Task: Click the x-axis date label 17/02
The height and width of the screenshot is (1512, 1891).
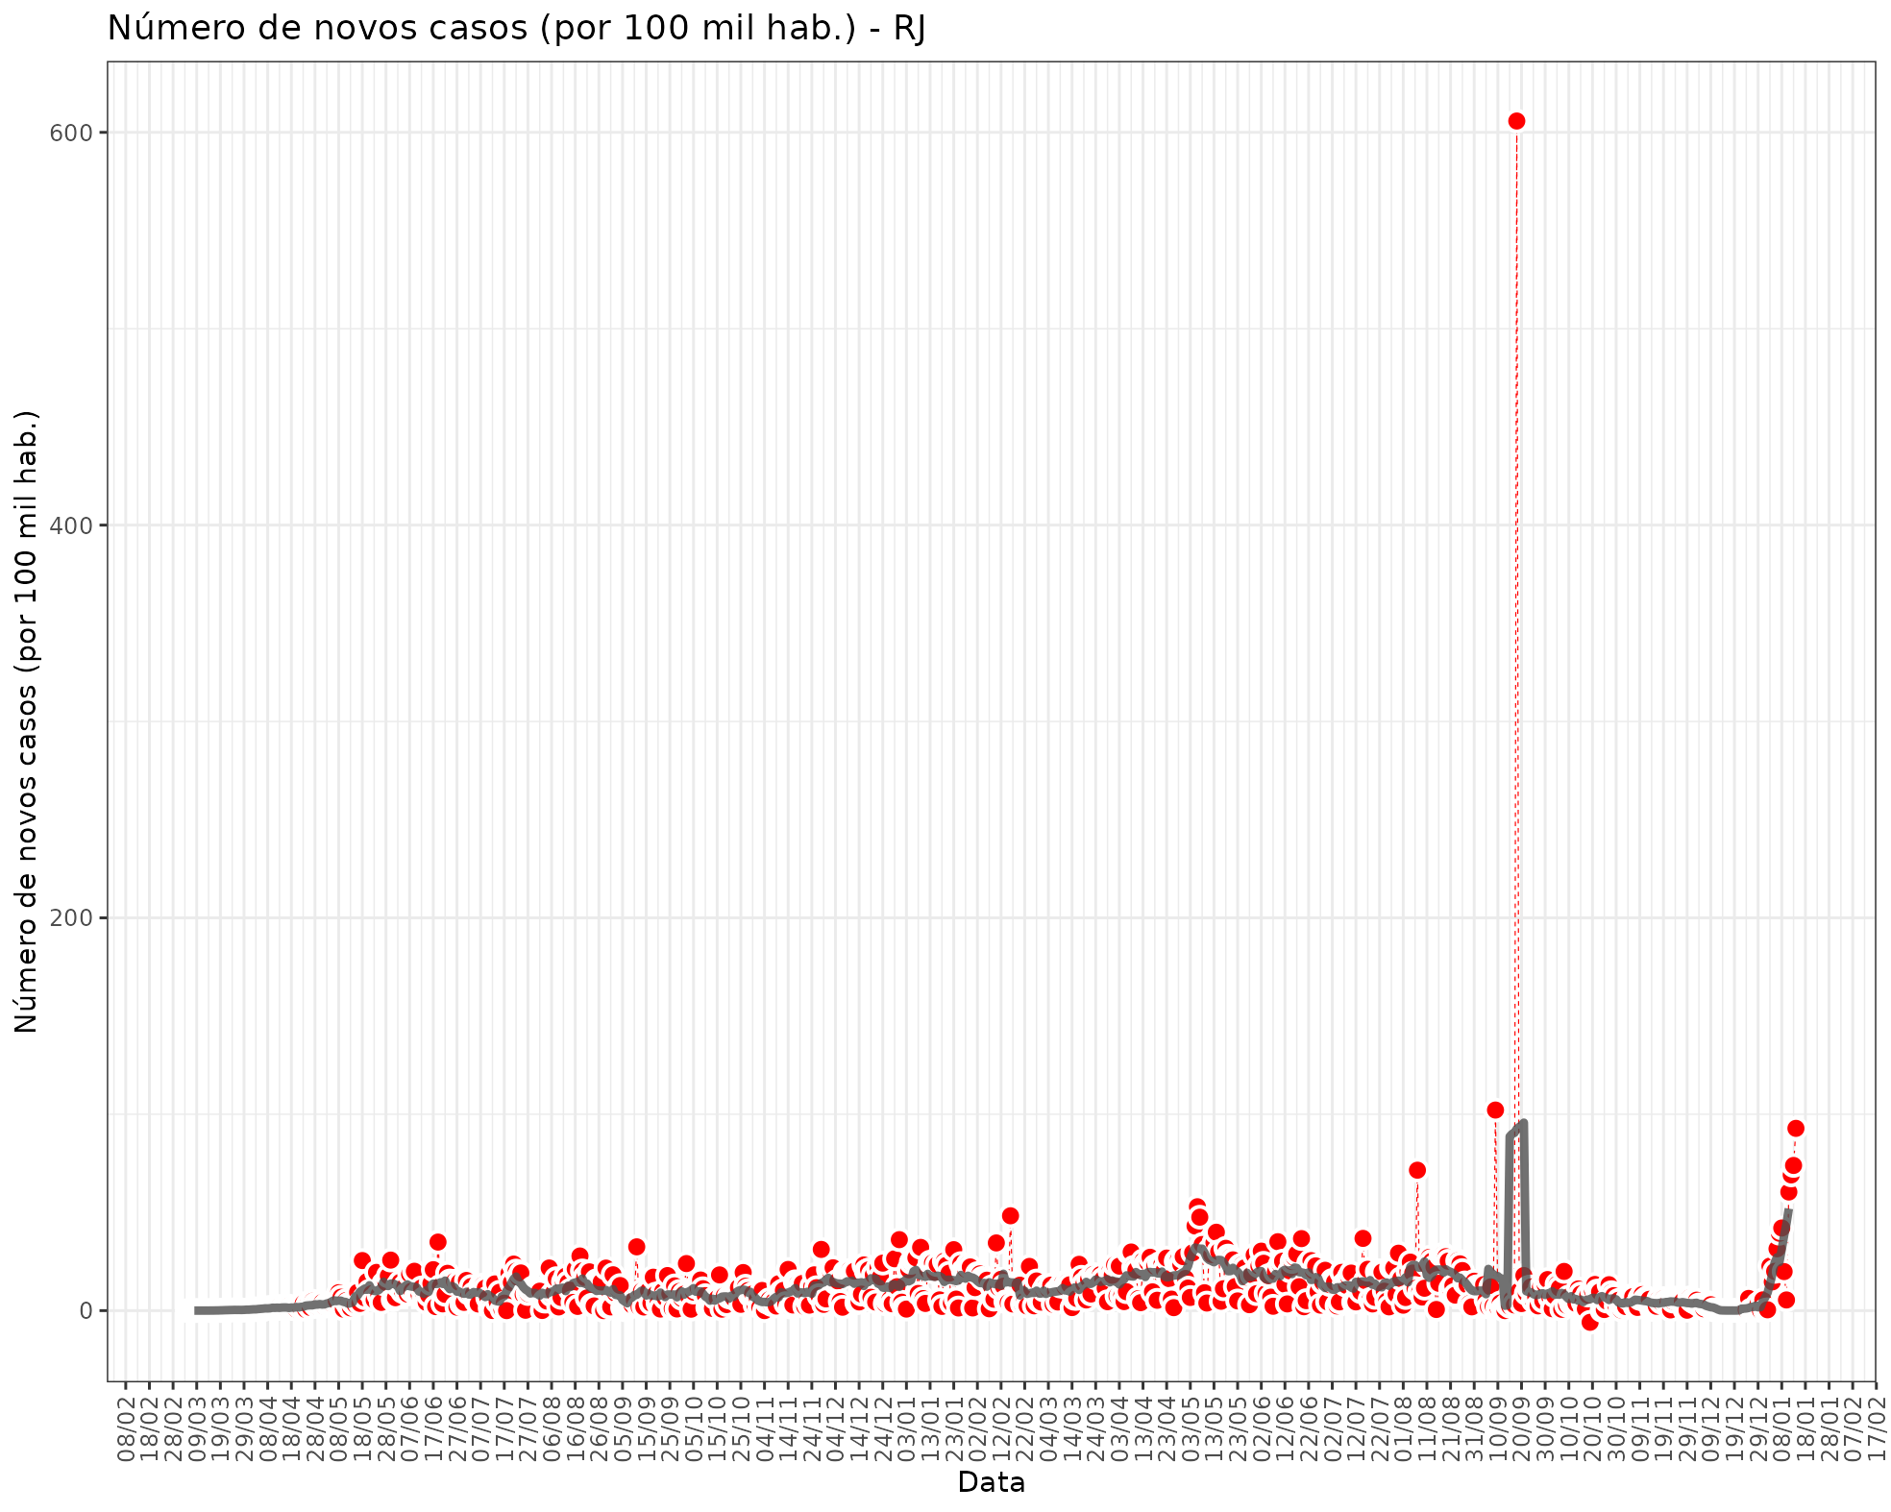Action: pyautogui.click(x=1877, y=1428)
